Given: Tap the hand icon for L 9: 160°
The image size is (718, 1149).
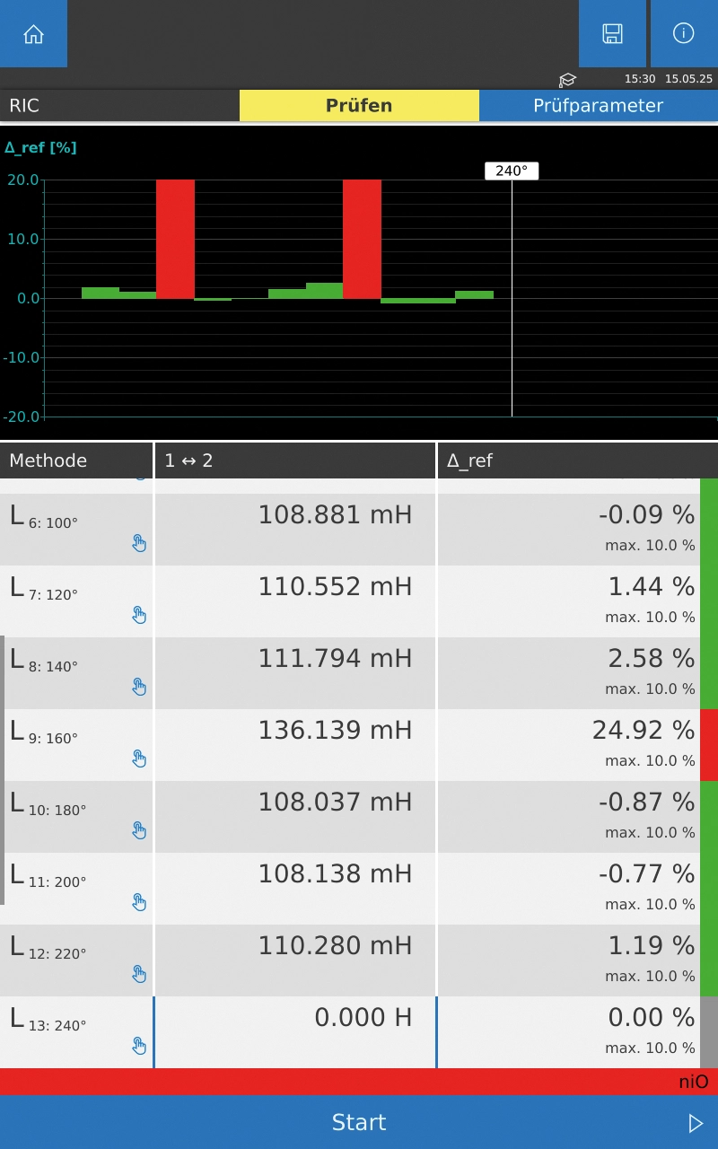Looking at the screenshot, I should tap(139, 759).
